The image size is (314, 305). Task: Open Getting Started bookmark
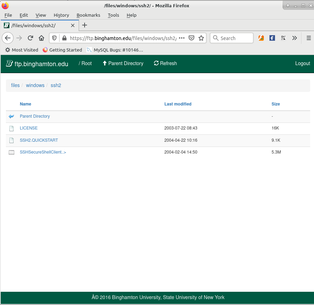(x=62, y=50)
